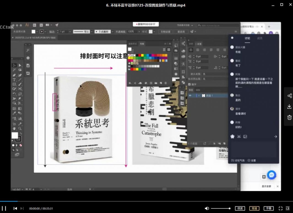The image size is (293, 213).
Task: Expand the 图层 1 layer disclosure arrow
Action: pyautogui.click(x=199, y=95)
